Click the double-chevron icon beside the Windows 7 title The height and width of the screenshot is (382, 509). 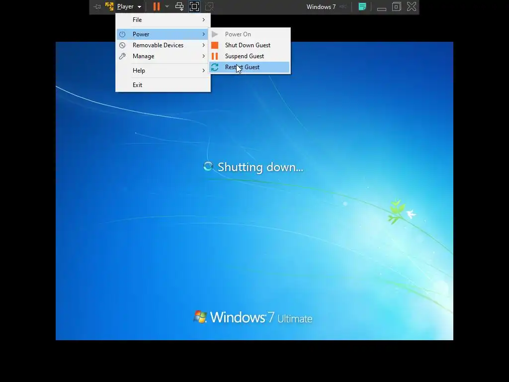coord(343,7)
